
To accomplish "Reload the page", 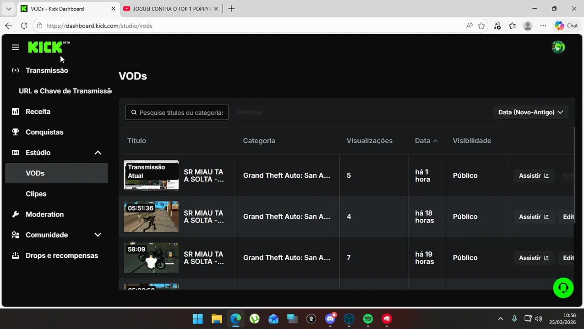I will click(x=24, y=26).
